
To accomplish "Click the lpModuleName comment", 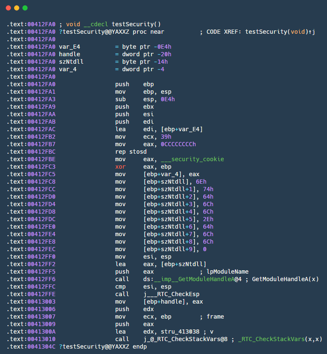I will coord(224,272).
